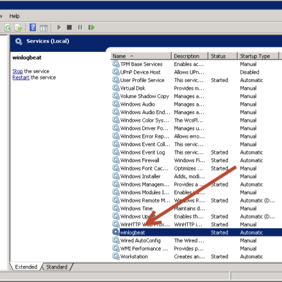Select the Windows Managem... service name
The image size is (282, 282).
tap(145, 185)
